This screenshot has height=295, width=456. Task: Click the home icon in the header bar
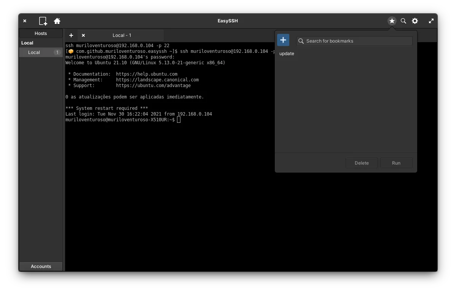click(x=57, y=21)
